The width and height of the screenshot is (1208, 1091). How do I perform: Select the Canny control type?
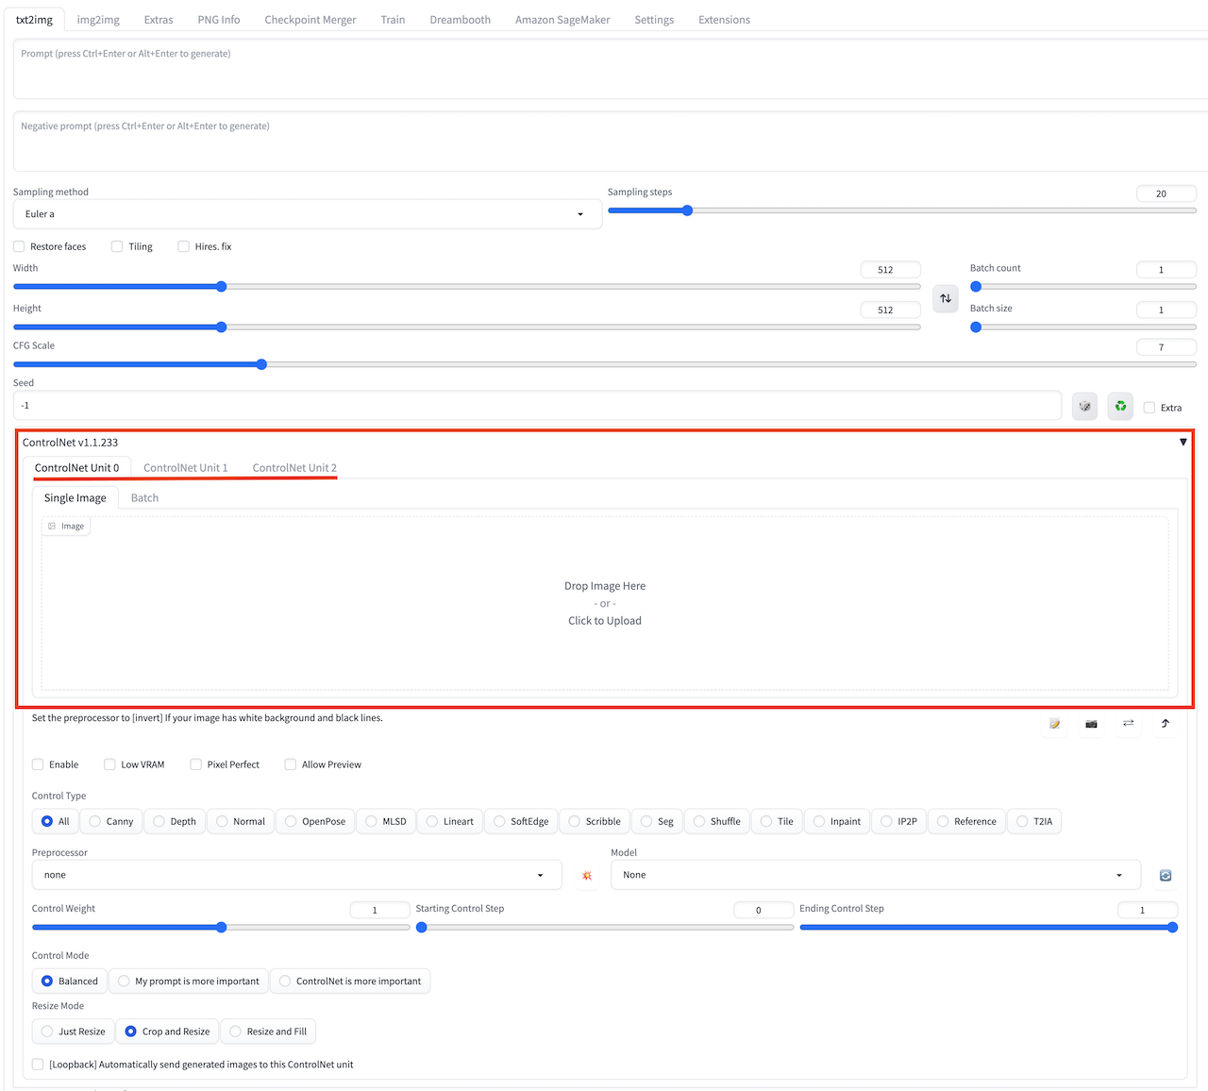[110, 822]
